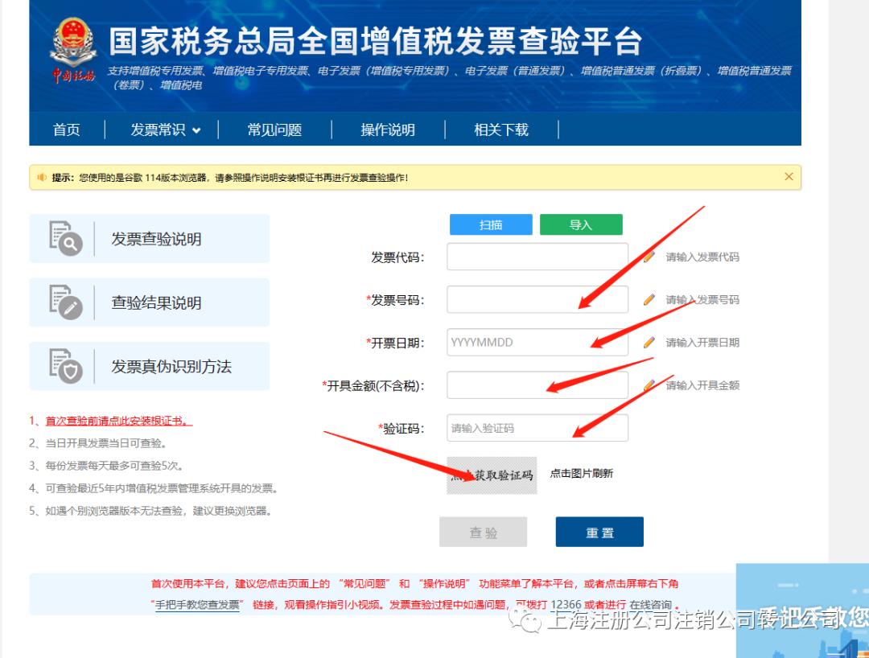Click the edit pencil icon next to 发票代码
869x658 pixels.
tap(649, 256)
